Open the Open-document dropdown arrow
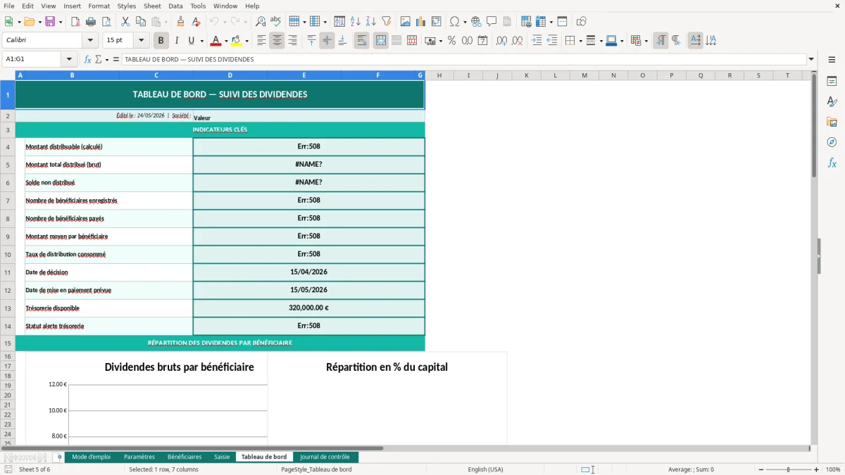 [x=39, y=22]
